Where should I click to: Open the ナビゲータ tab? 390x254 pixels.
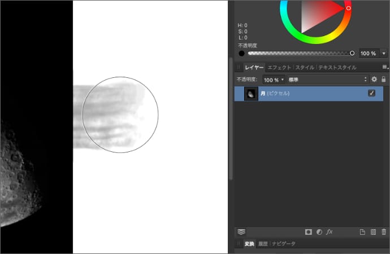pos(284,244)
